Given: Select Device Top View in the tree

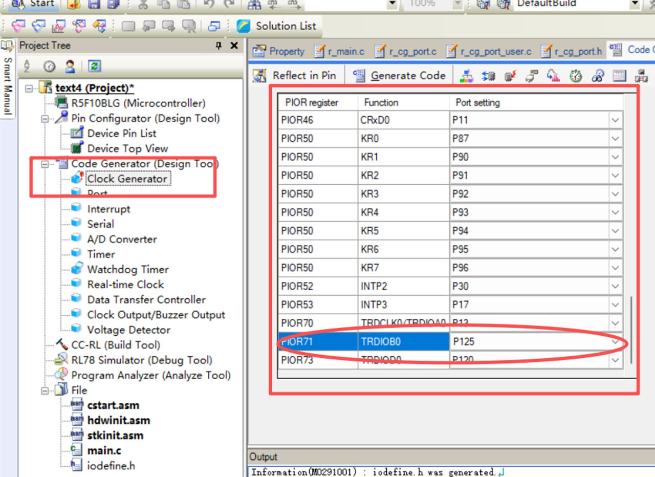Looking at the screenshot, I should (127, 149).
